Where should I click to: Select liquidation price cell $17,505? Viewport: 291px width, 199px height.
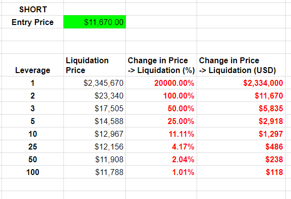(95, 108)
